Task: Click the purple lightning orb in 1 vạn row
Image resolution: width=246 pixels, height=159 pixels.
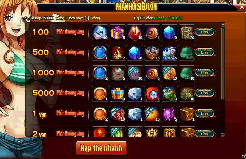Action: (169, 114)
